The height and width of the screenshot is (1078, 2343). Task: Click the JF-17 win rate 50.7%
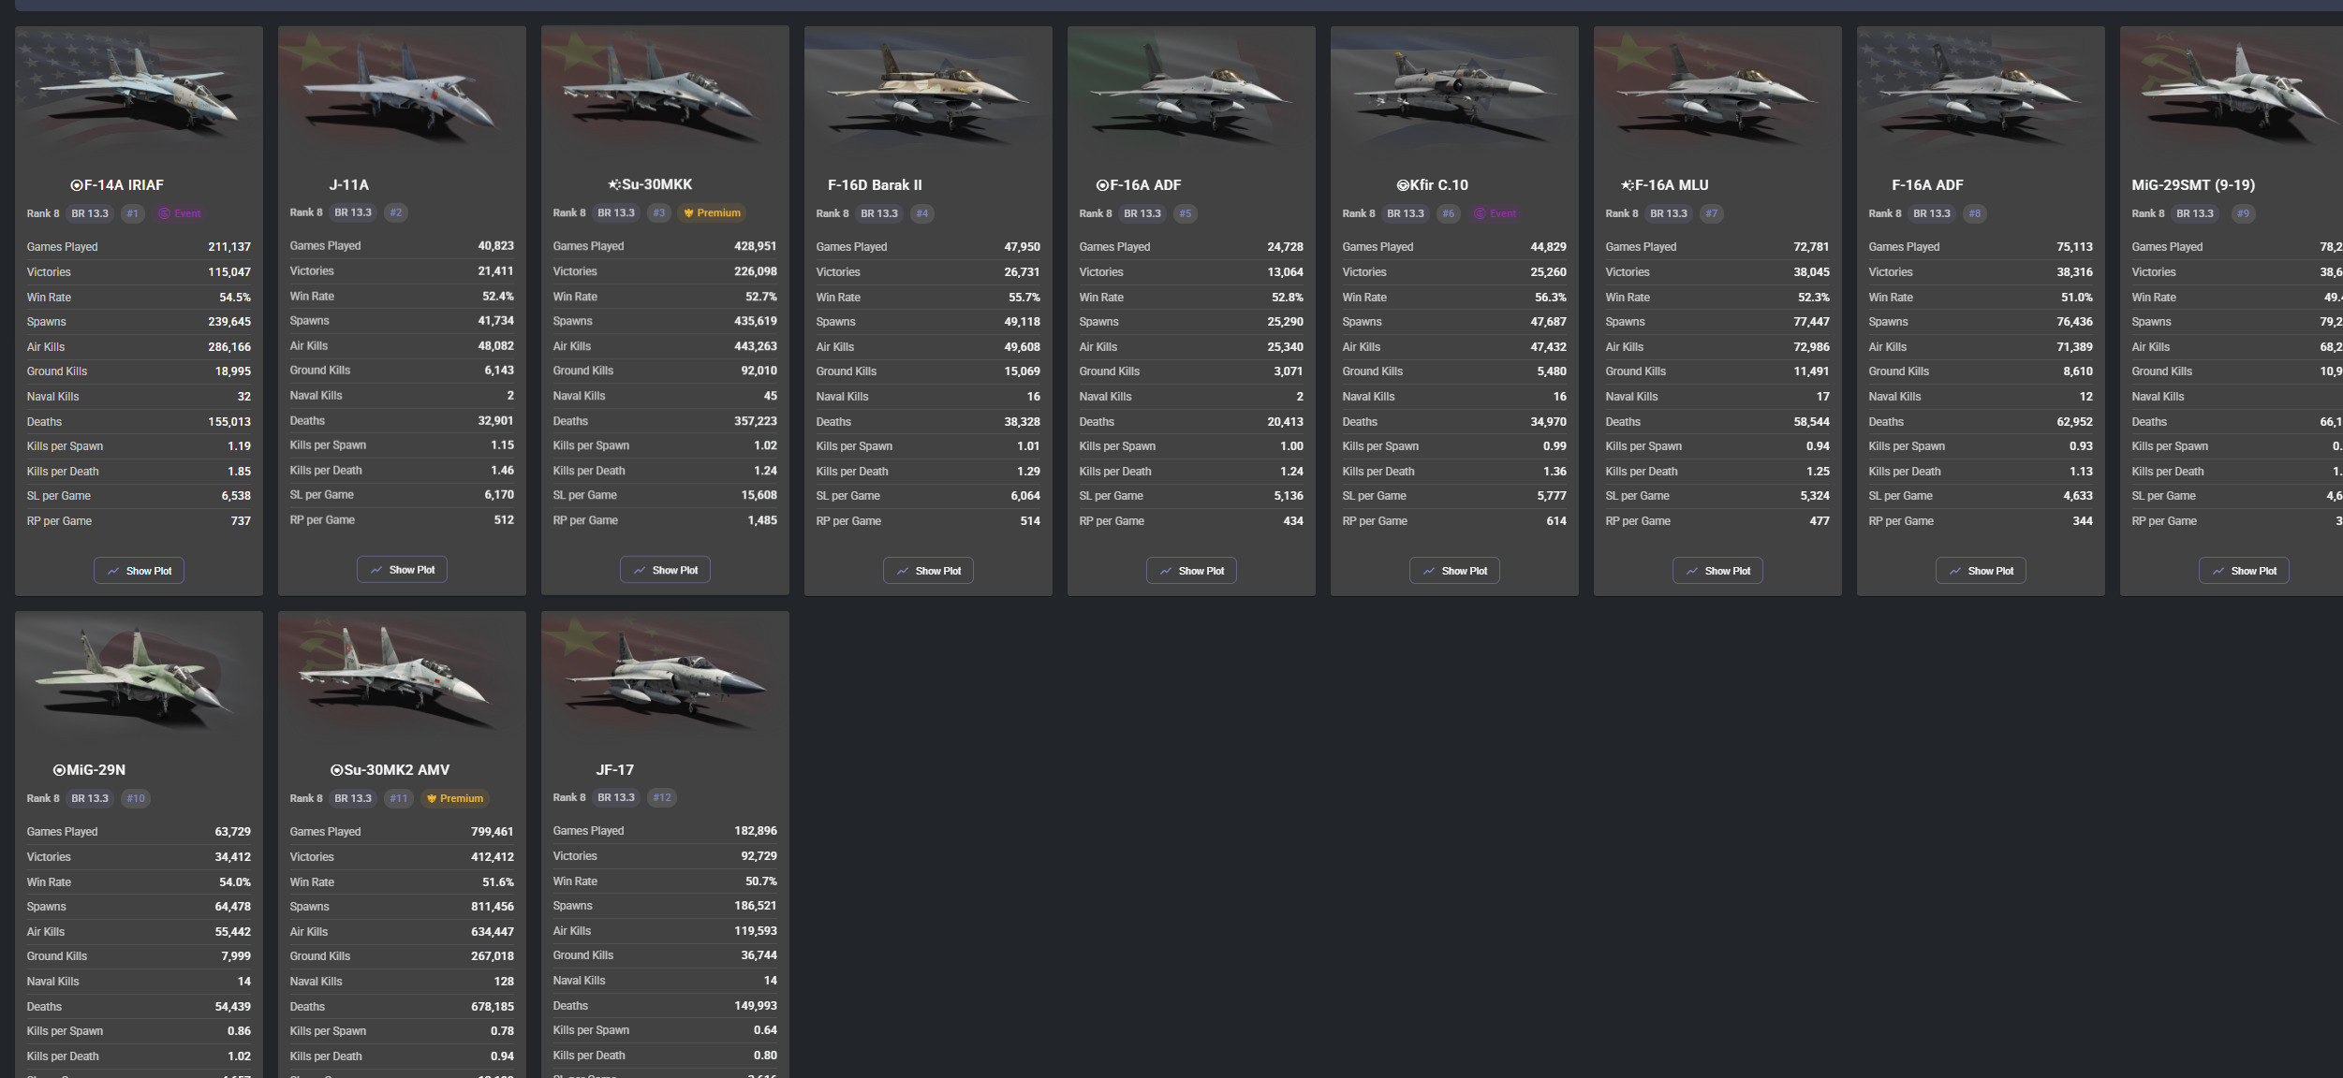(761, 881)
